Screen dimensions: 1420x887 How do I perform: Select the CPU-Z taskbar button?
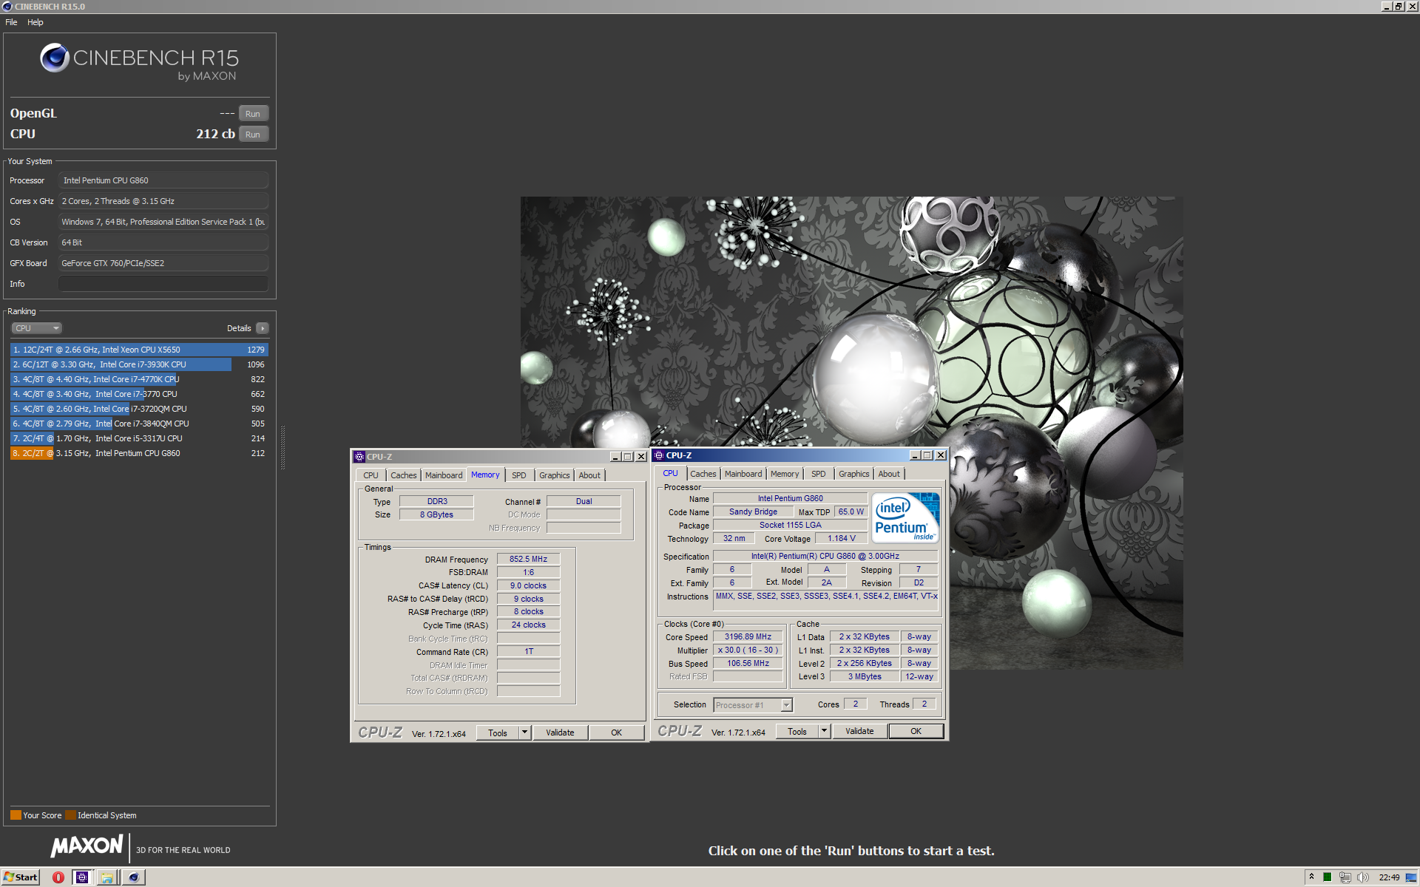click(x=82, y=877)
